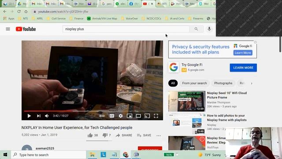Click the blue LEARN MORE Google Fi button
Image resolution: width=282 pixels, height=159 pixels.
pyautogui.click(x=243, y=68)
